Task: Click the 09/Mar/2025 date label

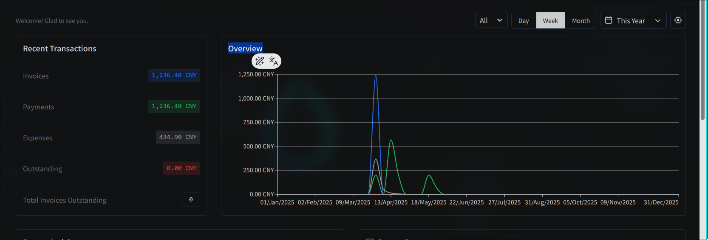Action: pos(353,202)
